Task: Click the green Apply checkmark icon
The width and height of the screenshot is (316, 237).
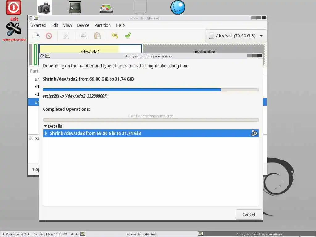Action: (128, 36)
